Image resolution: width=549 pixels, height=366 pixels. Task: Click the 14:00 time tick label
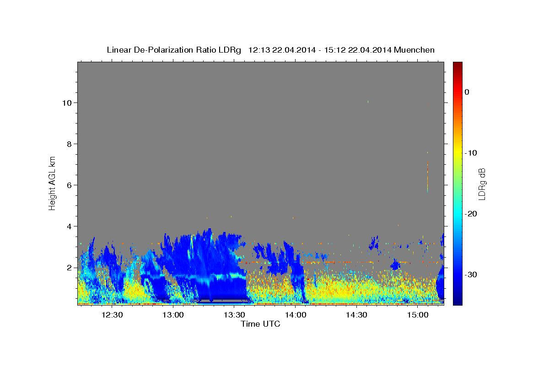pos(296,315)
